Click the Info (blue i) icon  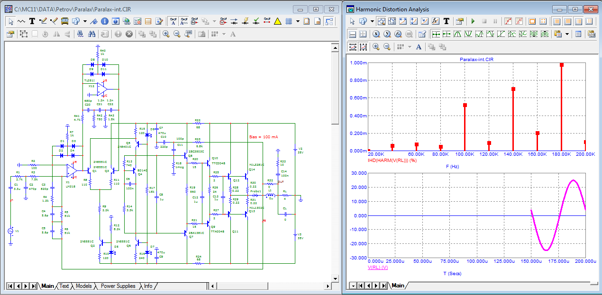pyautogui.click(x=104, y=21)
